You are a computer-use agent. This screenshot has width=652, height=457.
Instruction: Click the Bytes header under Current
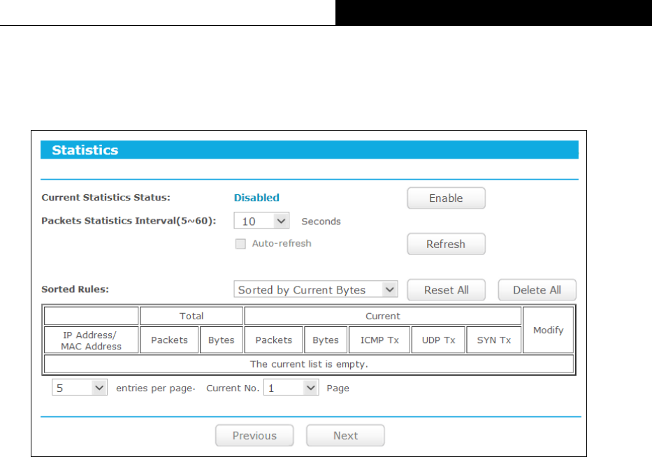(326, 340)
